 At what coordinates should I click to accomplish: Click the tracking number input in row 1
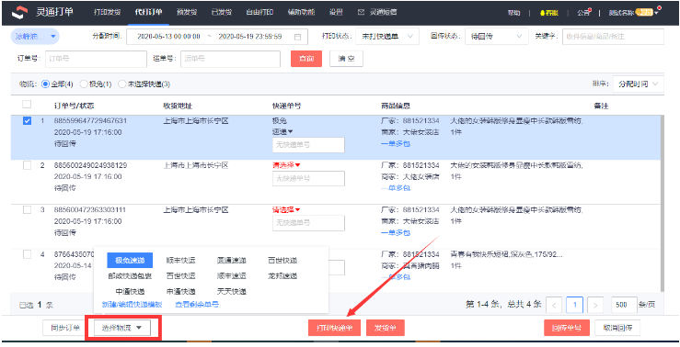(x=308, y=145)
